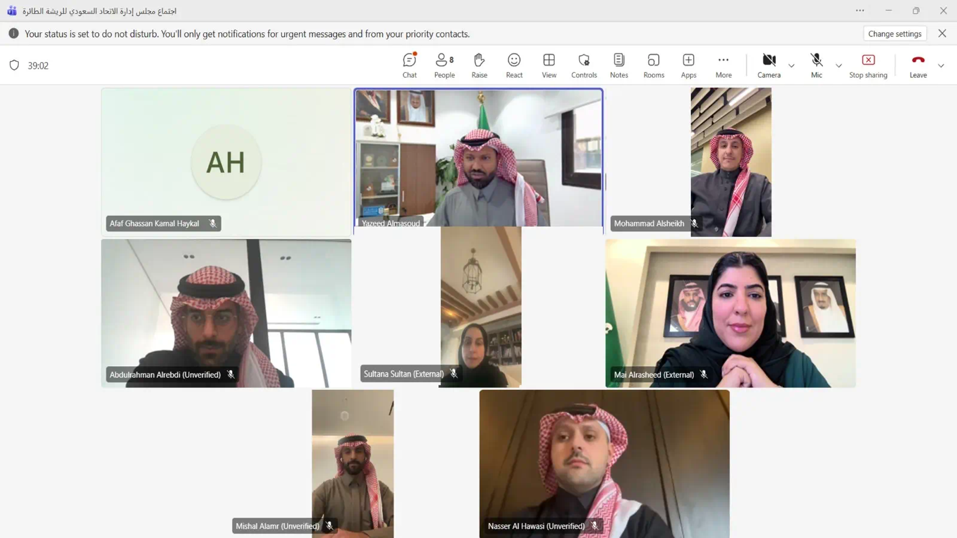
Task: Open the React emoji options
Action: (x=514, y=65)
